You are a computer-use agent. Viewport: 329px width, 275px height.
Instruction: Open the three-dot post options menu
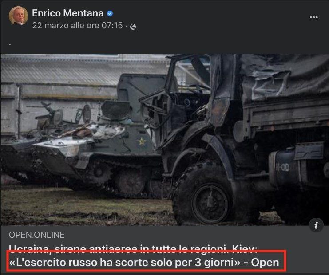coord(314,17)
